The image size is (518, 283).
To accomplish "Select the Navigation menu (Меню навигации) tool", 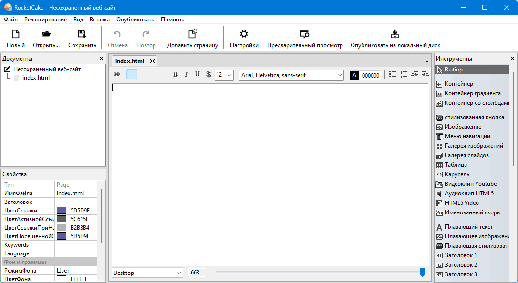I will coord(467,136).
